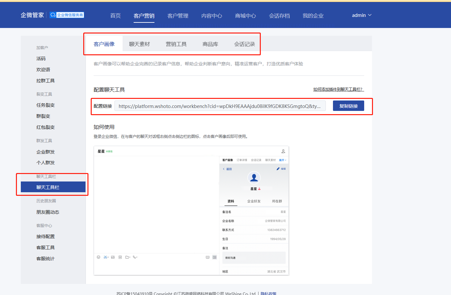Viewport: 451px width, 295px height.
Task: Click the 企微管家 logo
Action: click(32, 15)
